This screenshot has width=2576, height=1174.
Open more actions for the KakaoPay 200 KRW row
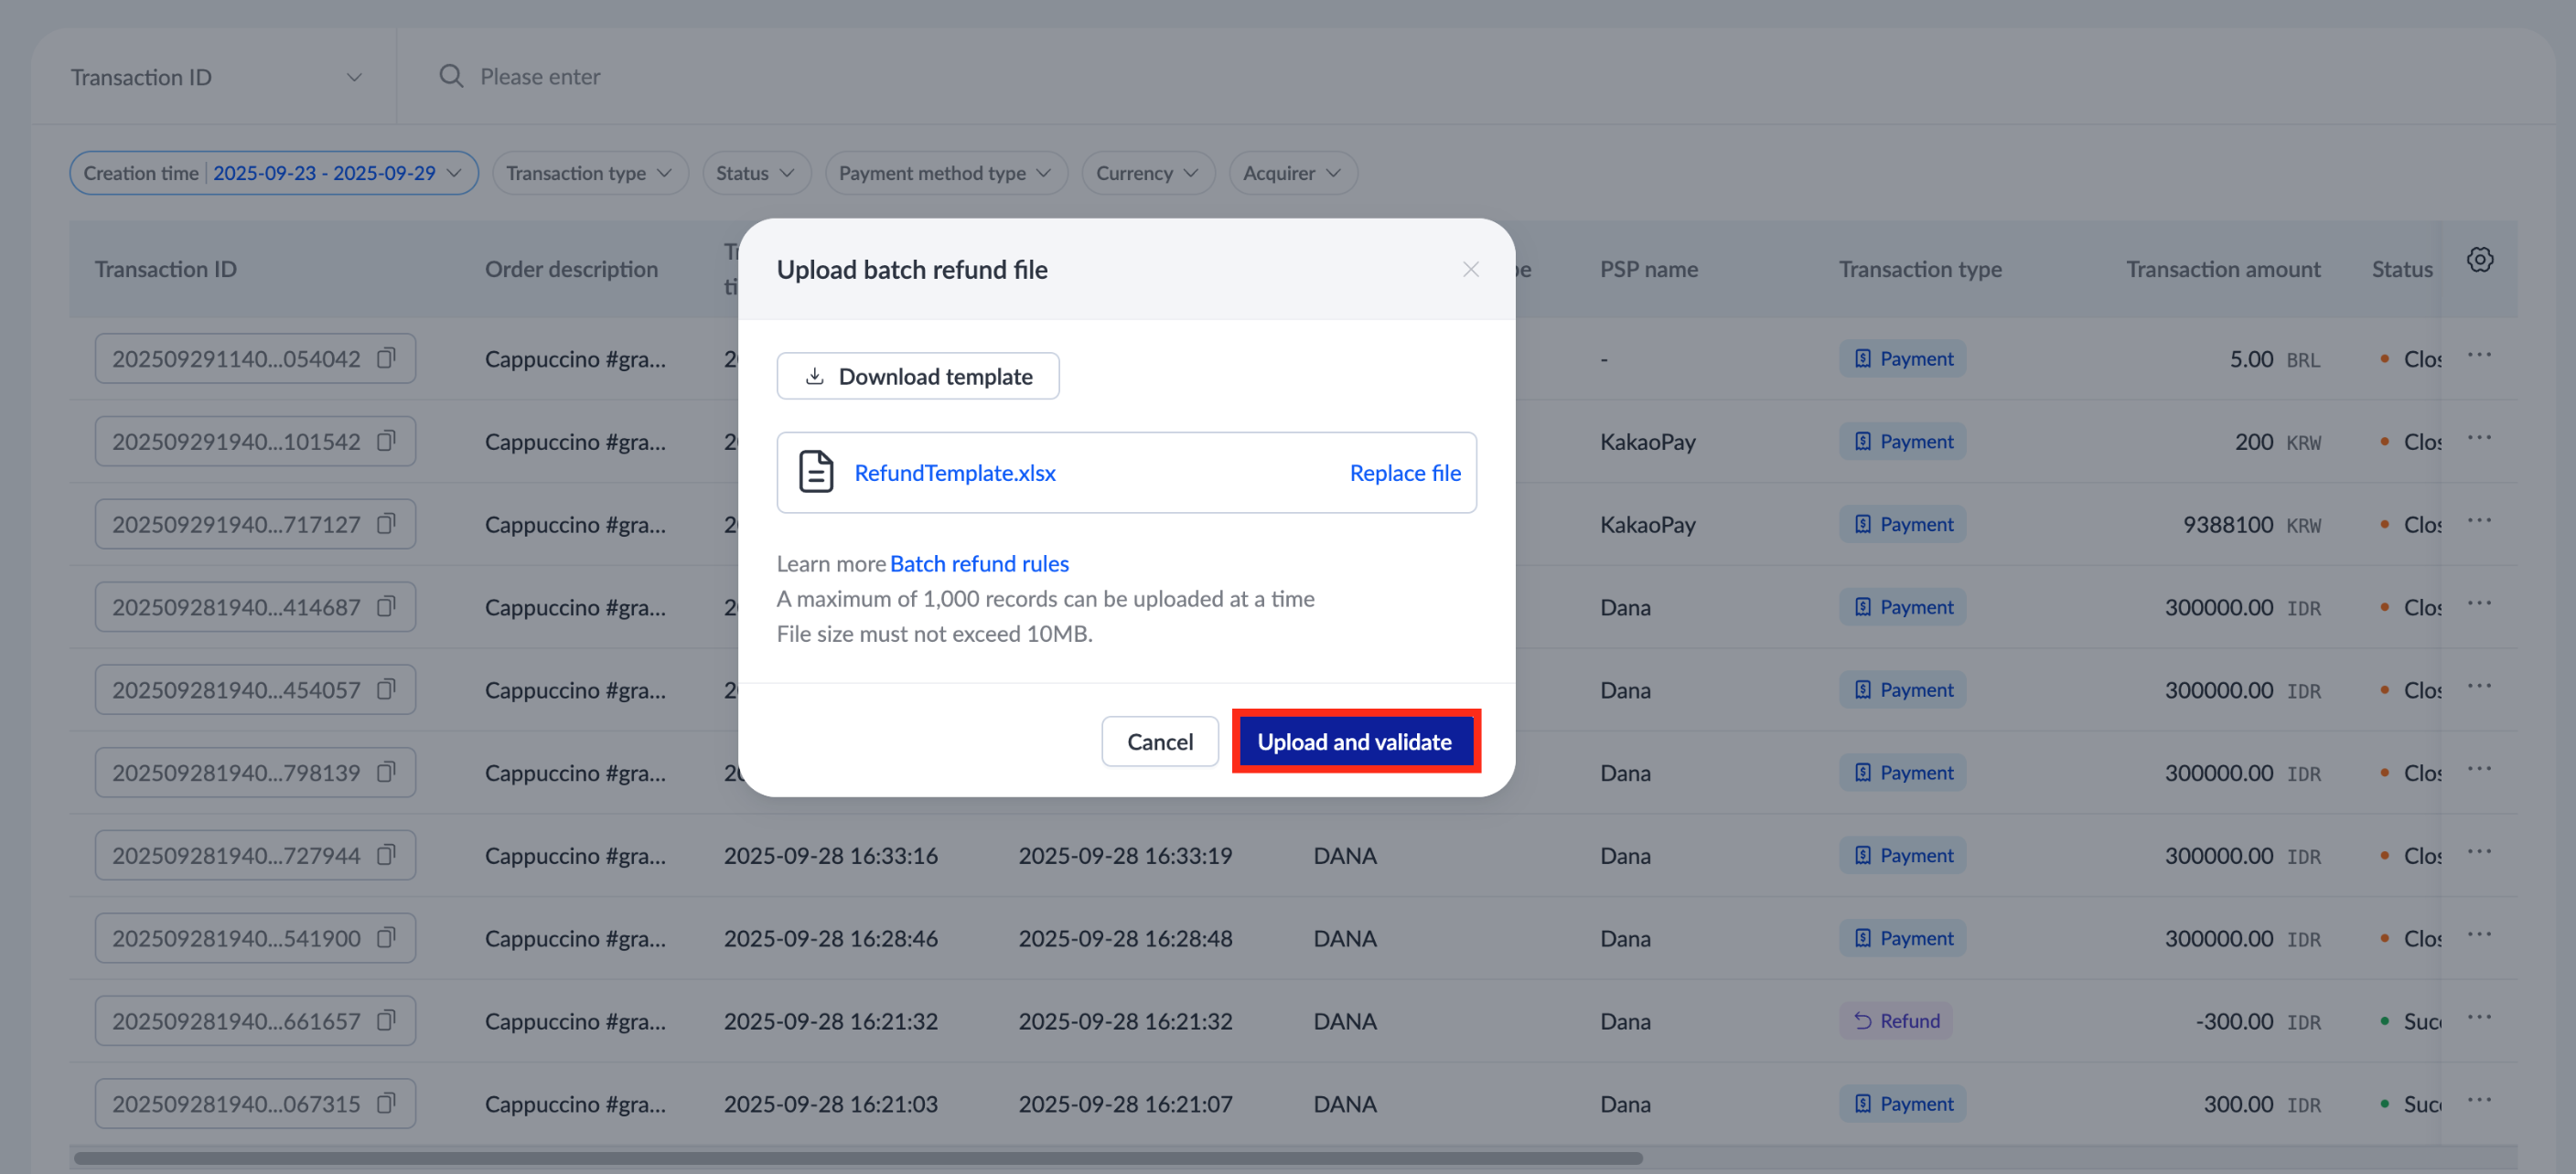[2478, 439]
